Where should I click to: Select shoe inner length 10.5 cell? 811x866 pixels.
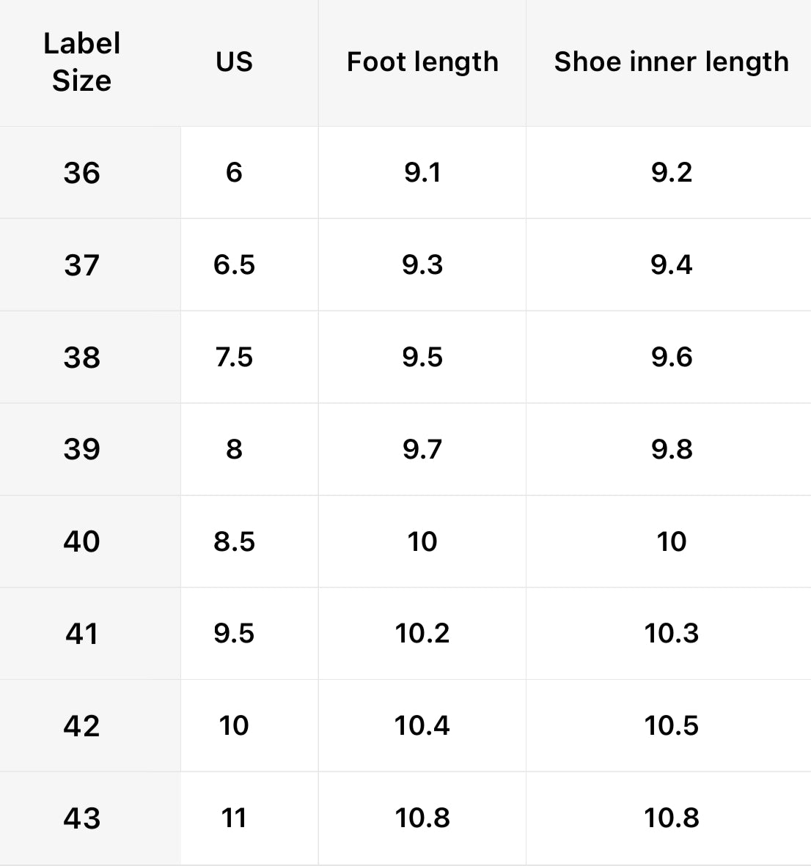tap(671, 726)
